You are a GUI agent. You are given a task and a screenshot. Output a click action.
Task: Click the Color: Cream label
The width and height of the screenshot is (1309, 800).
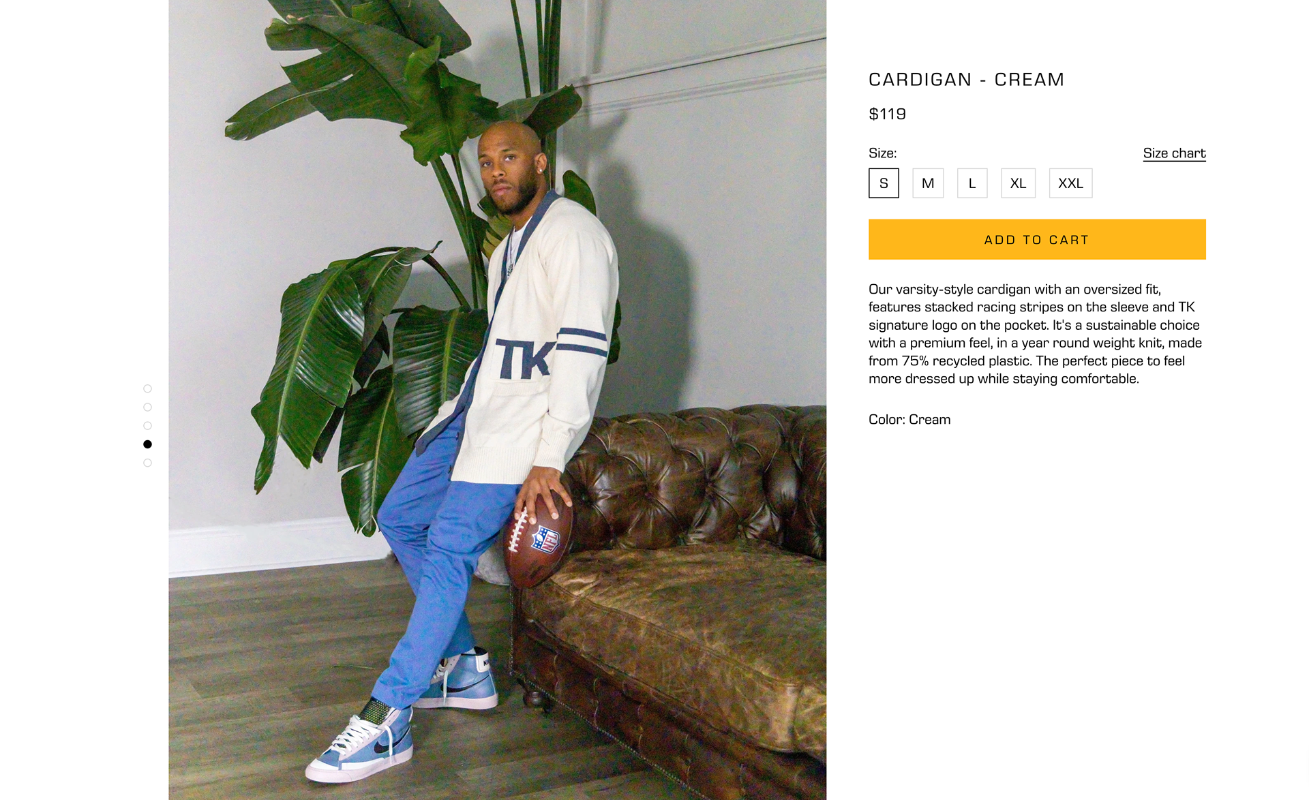(909, 420)
